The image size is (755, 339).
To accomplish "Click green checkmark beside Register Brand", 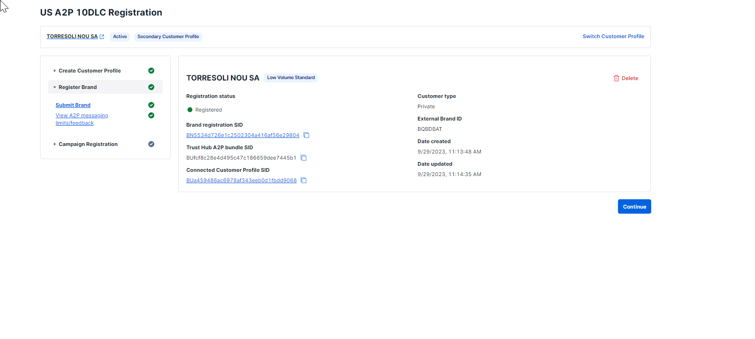I will point(151,87).
